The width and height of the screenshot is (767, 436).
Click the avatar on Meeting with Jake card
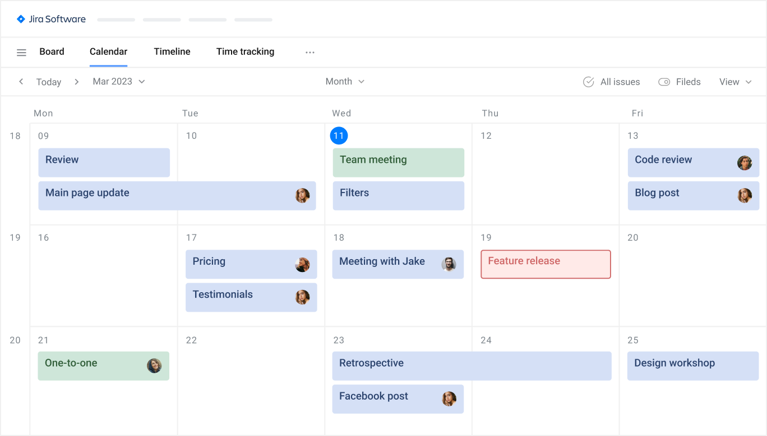pos(449,264)
